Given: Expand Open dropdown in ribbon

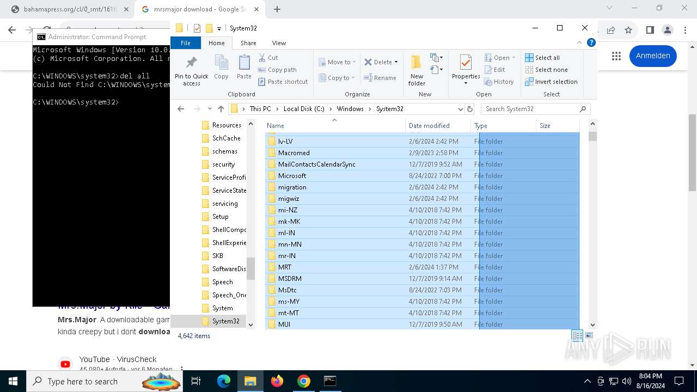Looking at the screenshot, I should 515,58.
